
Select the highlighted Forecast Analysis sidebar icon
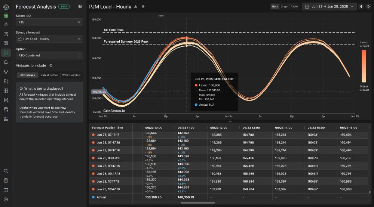6,53
